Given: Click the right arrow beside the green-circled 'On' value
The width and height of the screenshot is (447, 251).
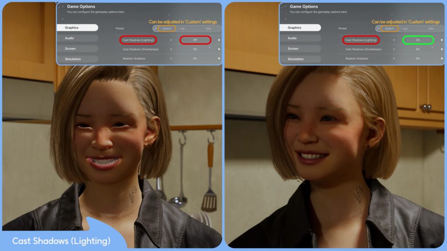Looking at the screenshot, I should [x=442, y=40].
